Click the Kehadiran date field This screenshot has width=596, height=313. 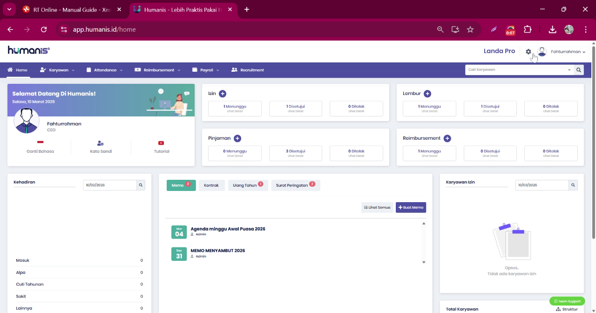(x=109, y=185)
